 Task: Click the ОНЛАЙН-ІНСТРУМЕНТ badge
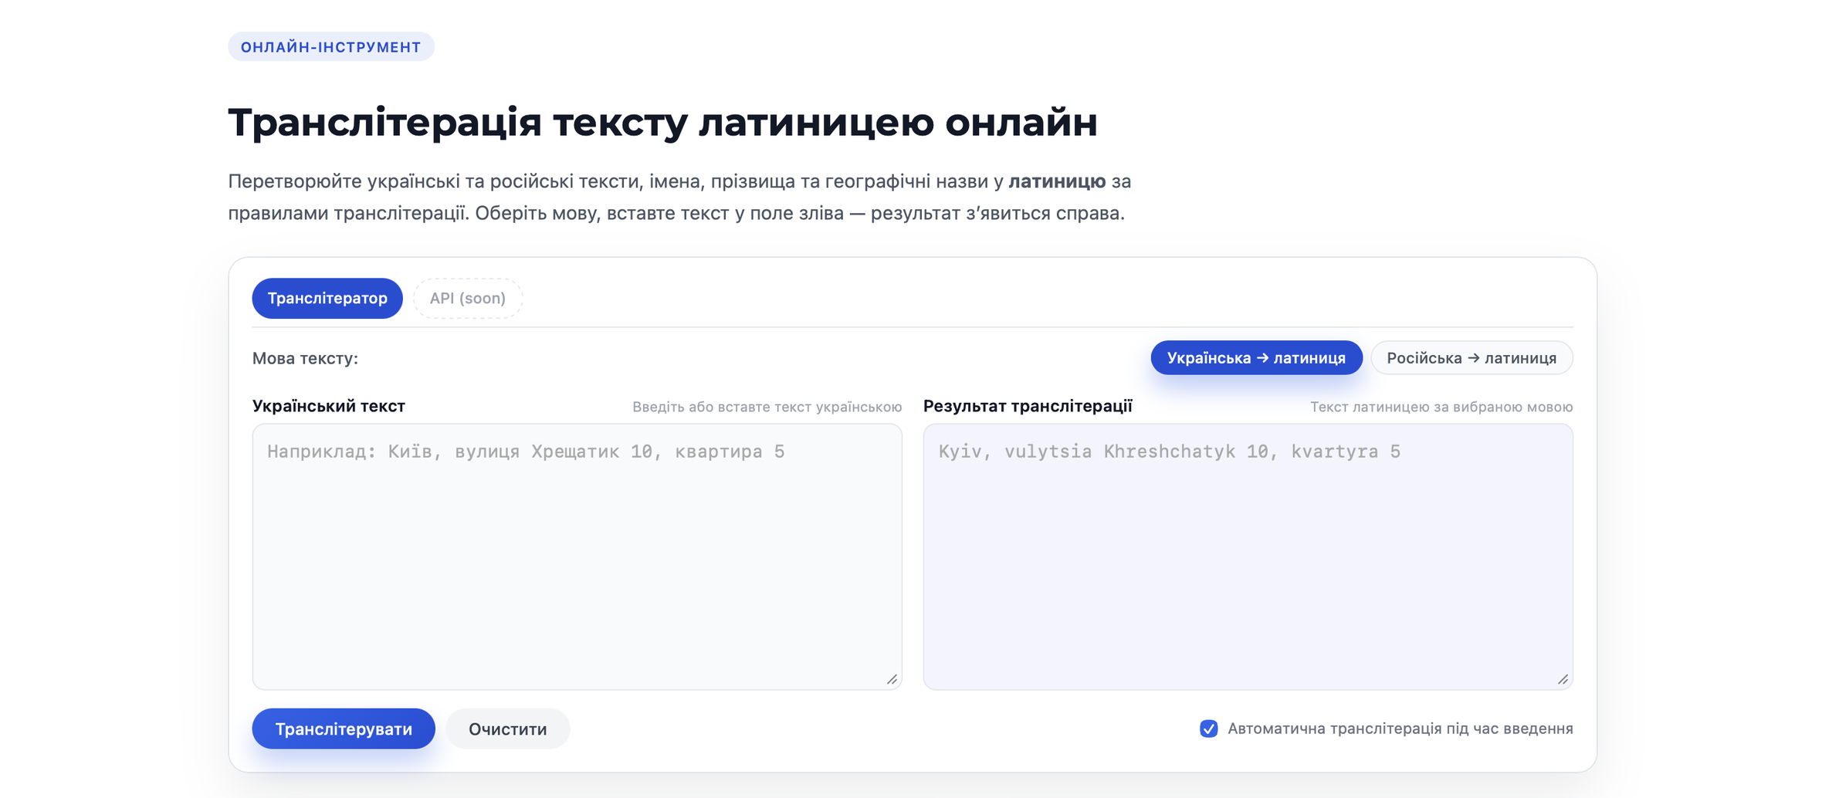click(331, 47)
